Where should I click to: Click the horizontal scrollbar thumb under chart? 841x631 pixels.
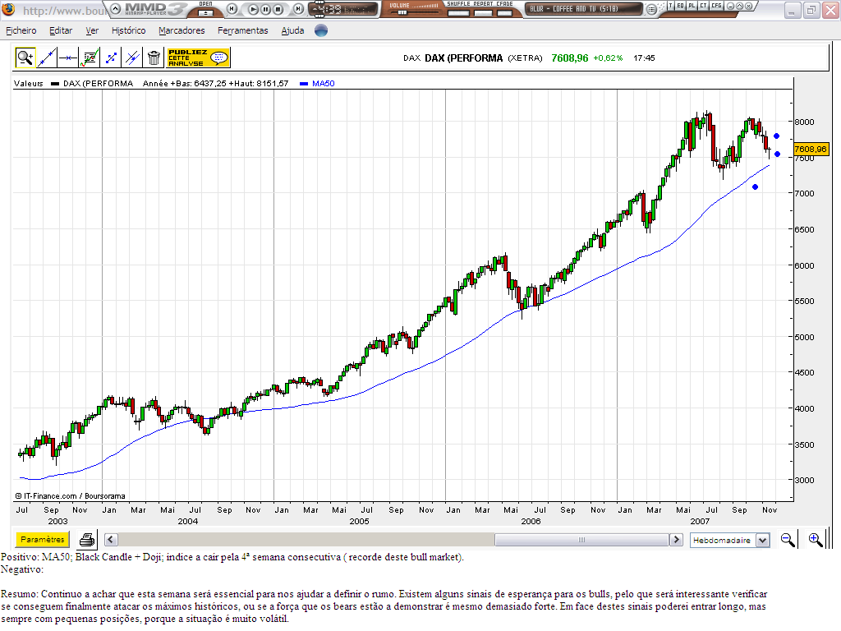(582, 539)
